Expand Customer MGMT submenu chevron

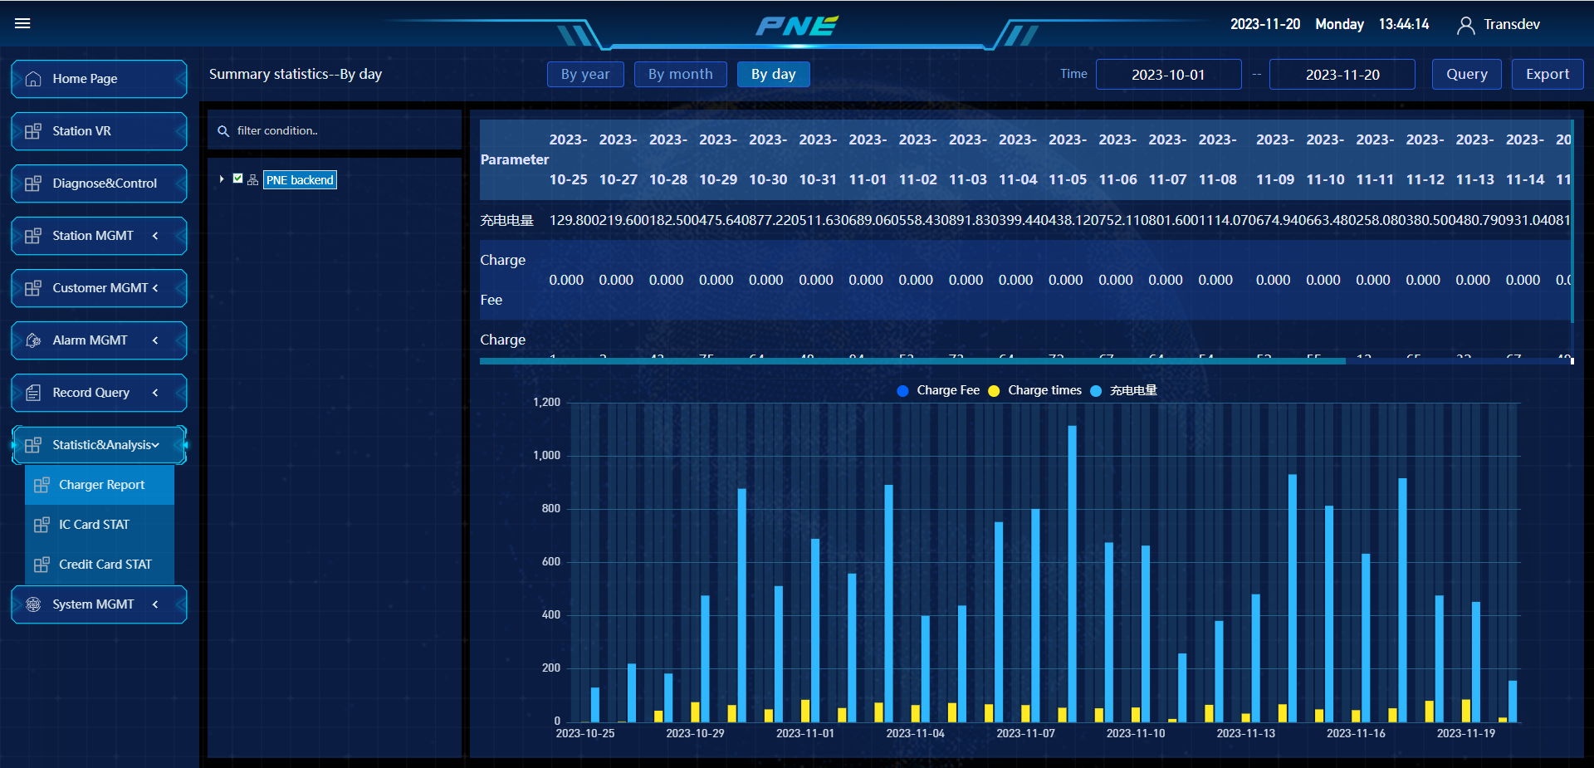tap(155, 288)
